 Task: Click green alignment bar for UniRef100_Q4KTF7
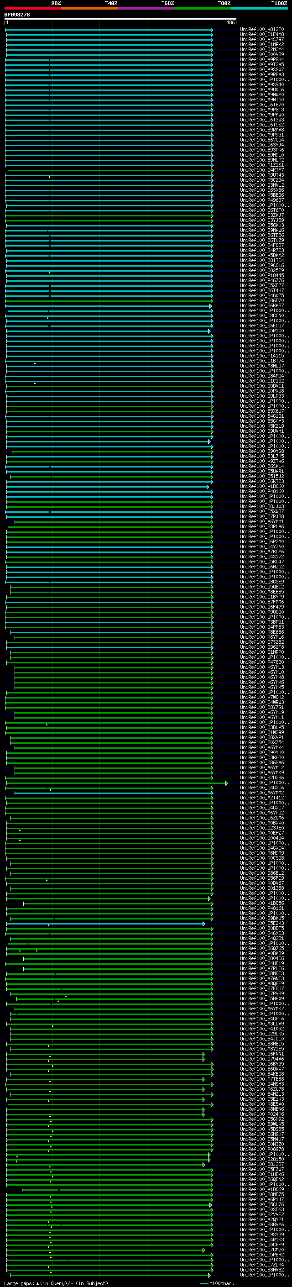[110, 170]
